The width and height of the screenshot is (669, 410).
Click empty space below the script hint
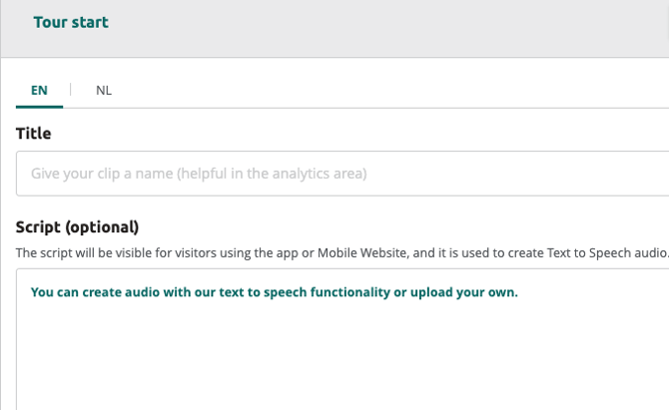pos(339,369)
